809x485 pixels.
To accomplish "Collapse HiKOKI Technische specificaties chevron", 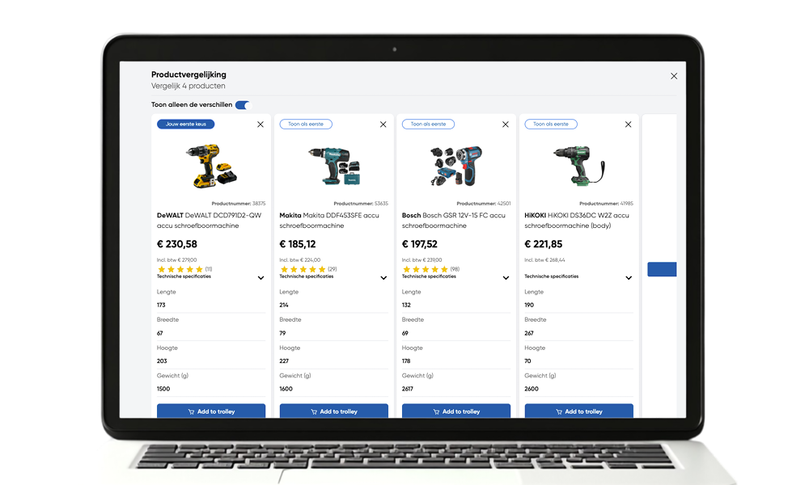I will pos(629,278).
